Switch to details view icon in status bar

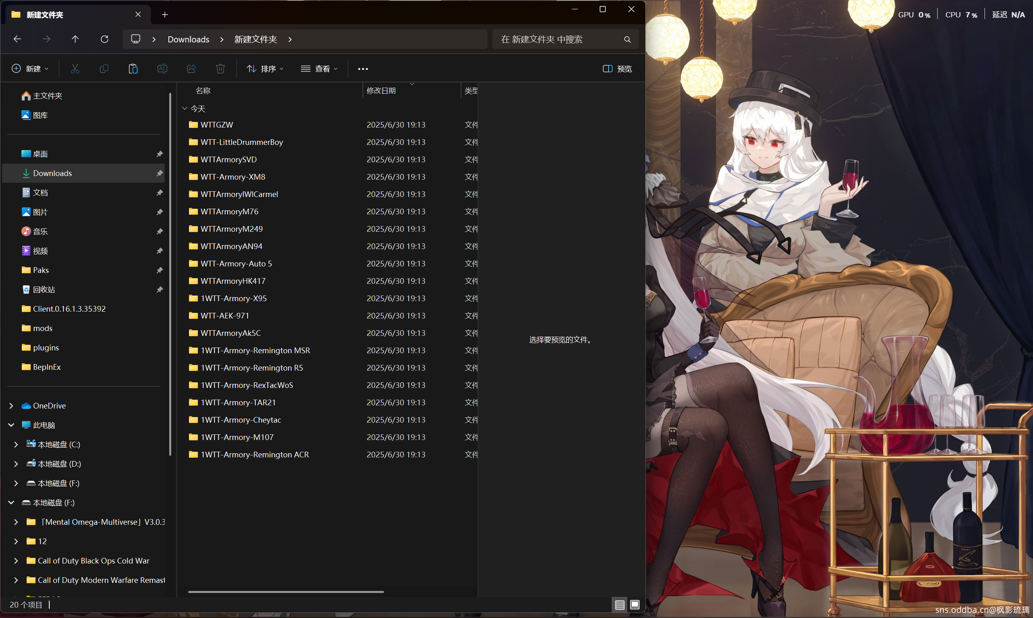click(619, 605)
